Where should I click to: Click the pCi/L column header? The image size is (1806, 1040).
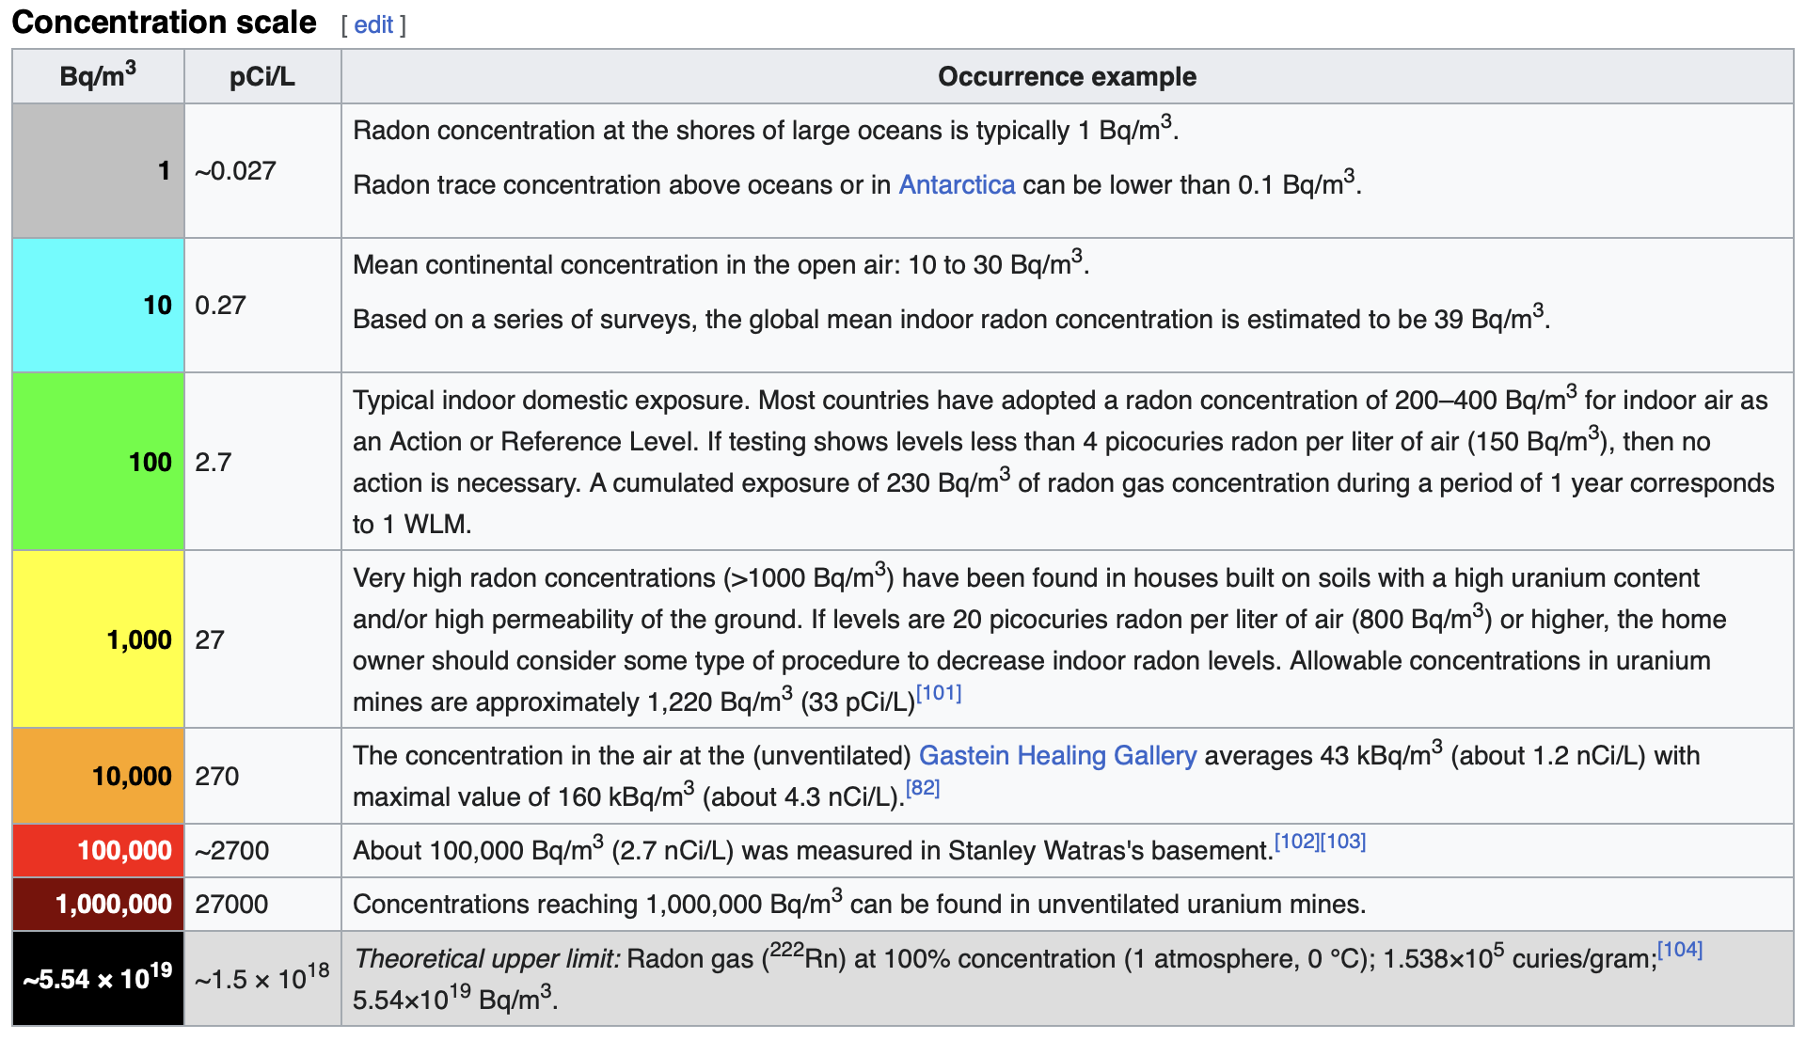[262, 77]
